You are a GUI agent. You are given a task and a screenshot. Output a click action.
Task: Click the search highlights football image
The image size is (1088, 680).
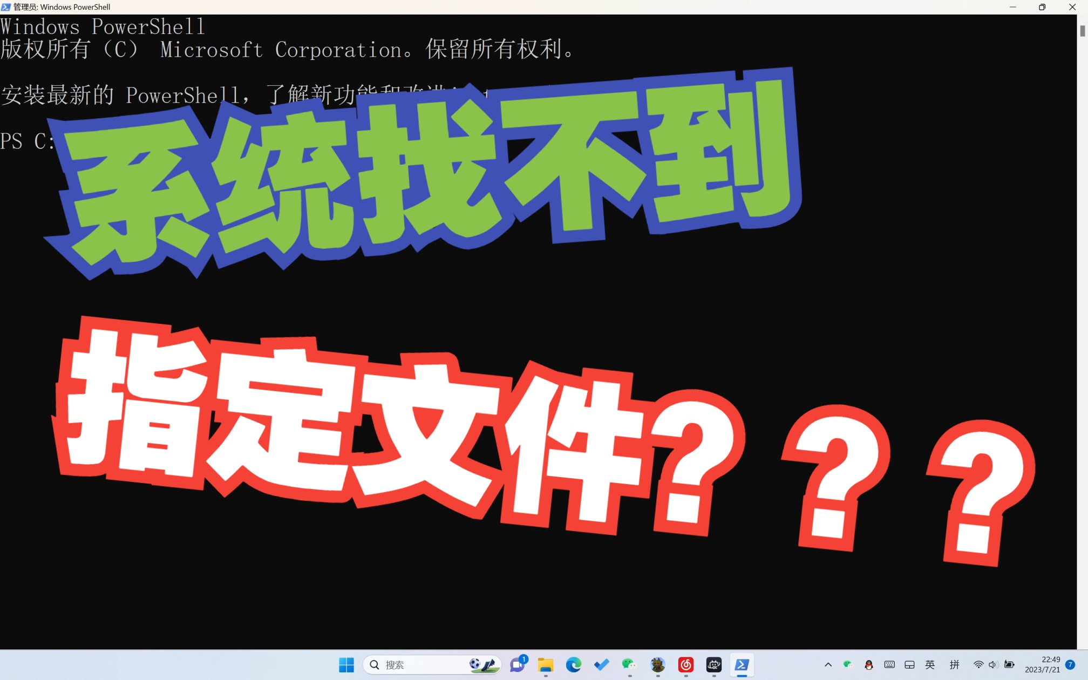coord(484,665)
